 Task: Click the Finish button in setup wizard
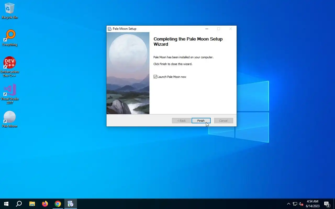point(201,121)
